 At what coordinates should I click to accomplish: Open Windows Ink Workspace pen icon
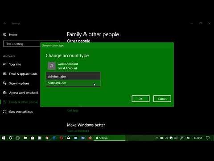point(181,138)
